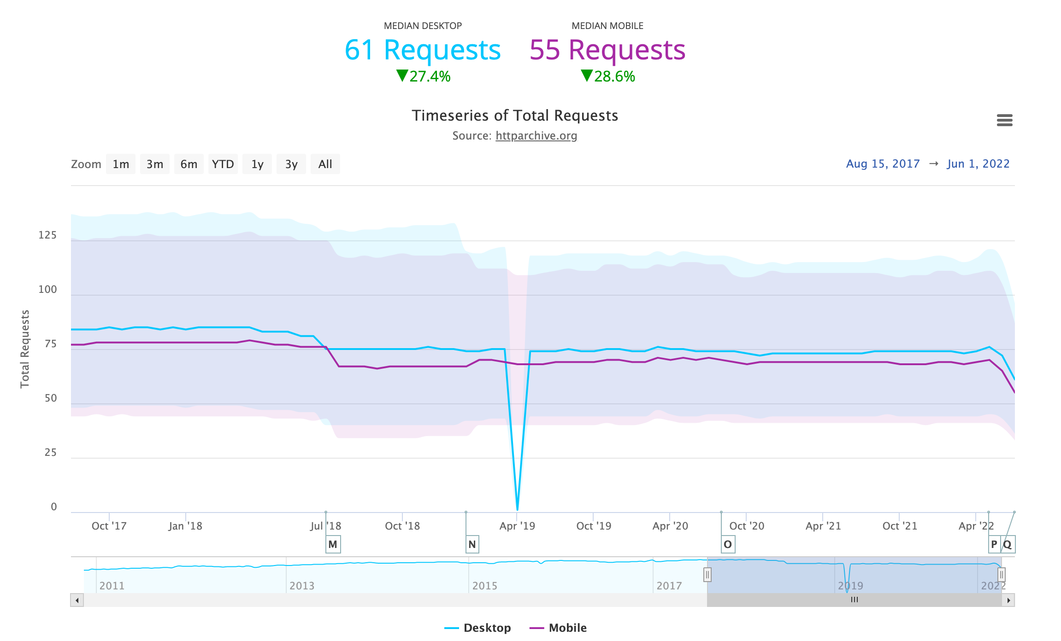This screenshot has width=1061, height=641.
Task: Click the P annotation flag
Action: click(x=994, y=544)
